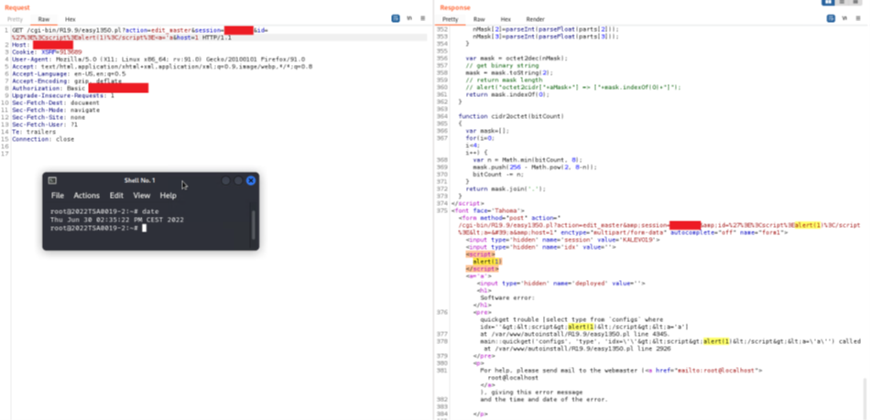
Task: Click the 'Sec-Fetch-User: ?1' header
Action: click(x=45, y=124)
